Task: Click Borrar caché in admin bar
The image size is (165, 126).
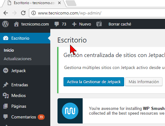Action: [120, 24]
